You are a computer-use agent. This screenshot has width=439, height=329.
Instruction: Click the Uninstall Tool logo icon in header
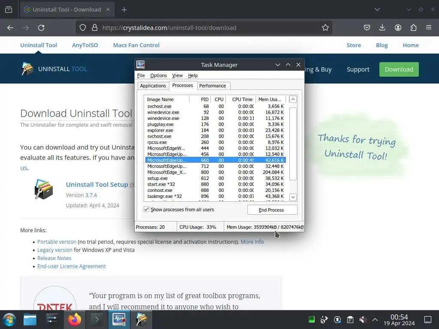click(27, 69)
